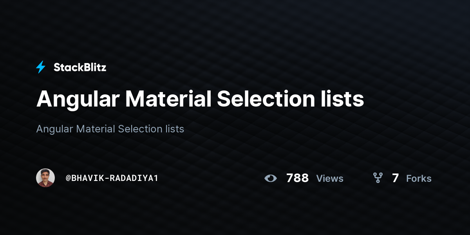The width and height of the screenshot is (470, 235).
Task: Click the word "Angular" in the gray subtitle
Action: point(54,129)
